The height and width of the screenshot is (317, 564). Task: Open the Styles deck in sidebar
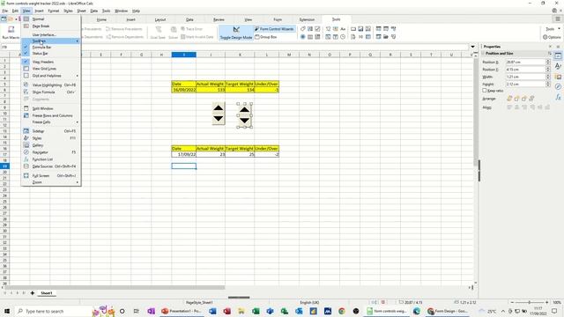tap(558, 66)
